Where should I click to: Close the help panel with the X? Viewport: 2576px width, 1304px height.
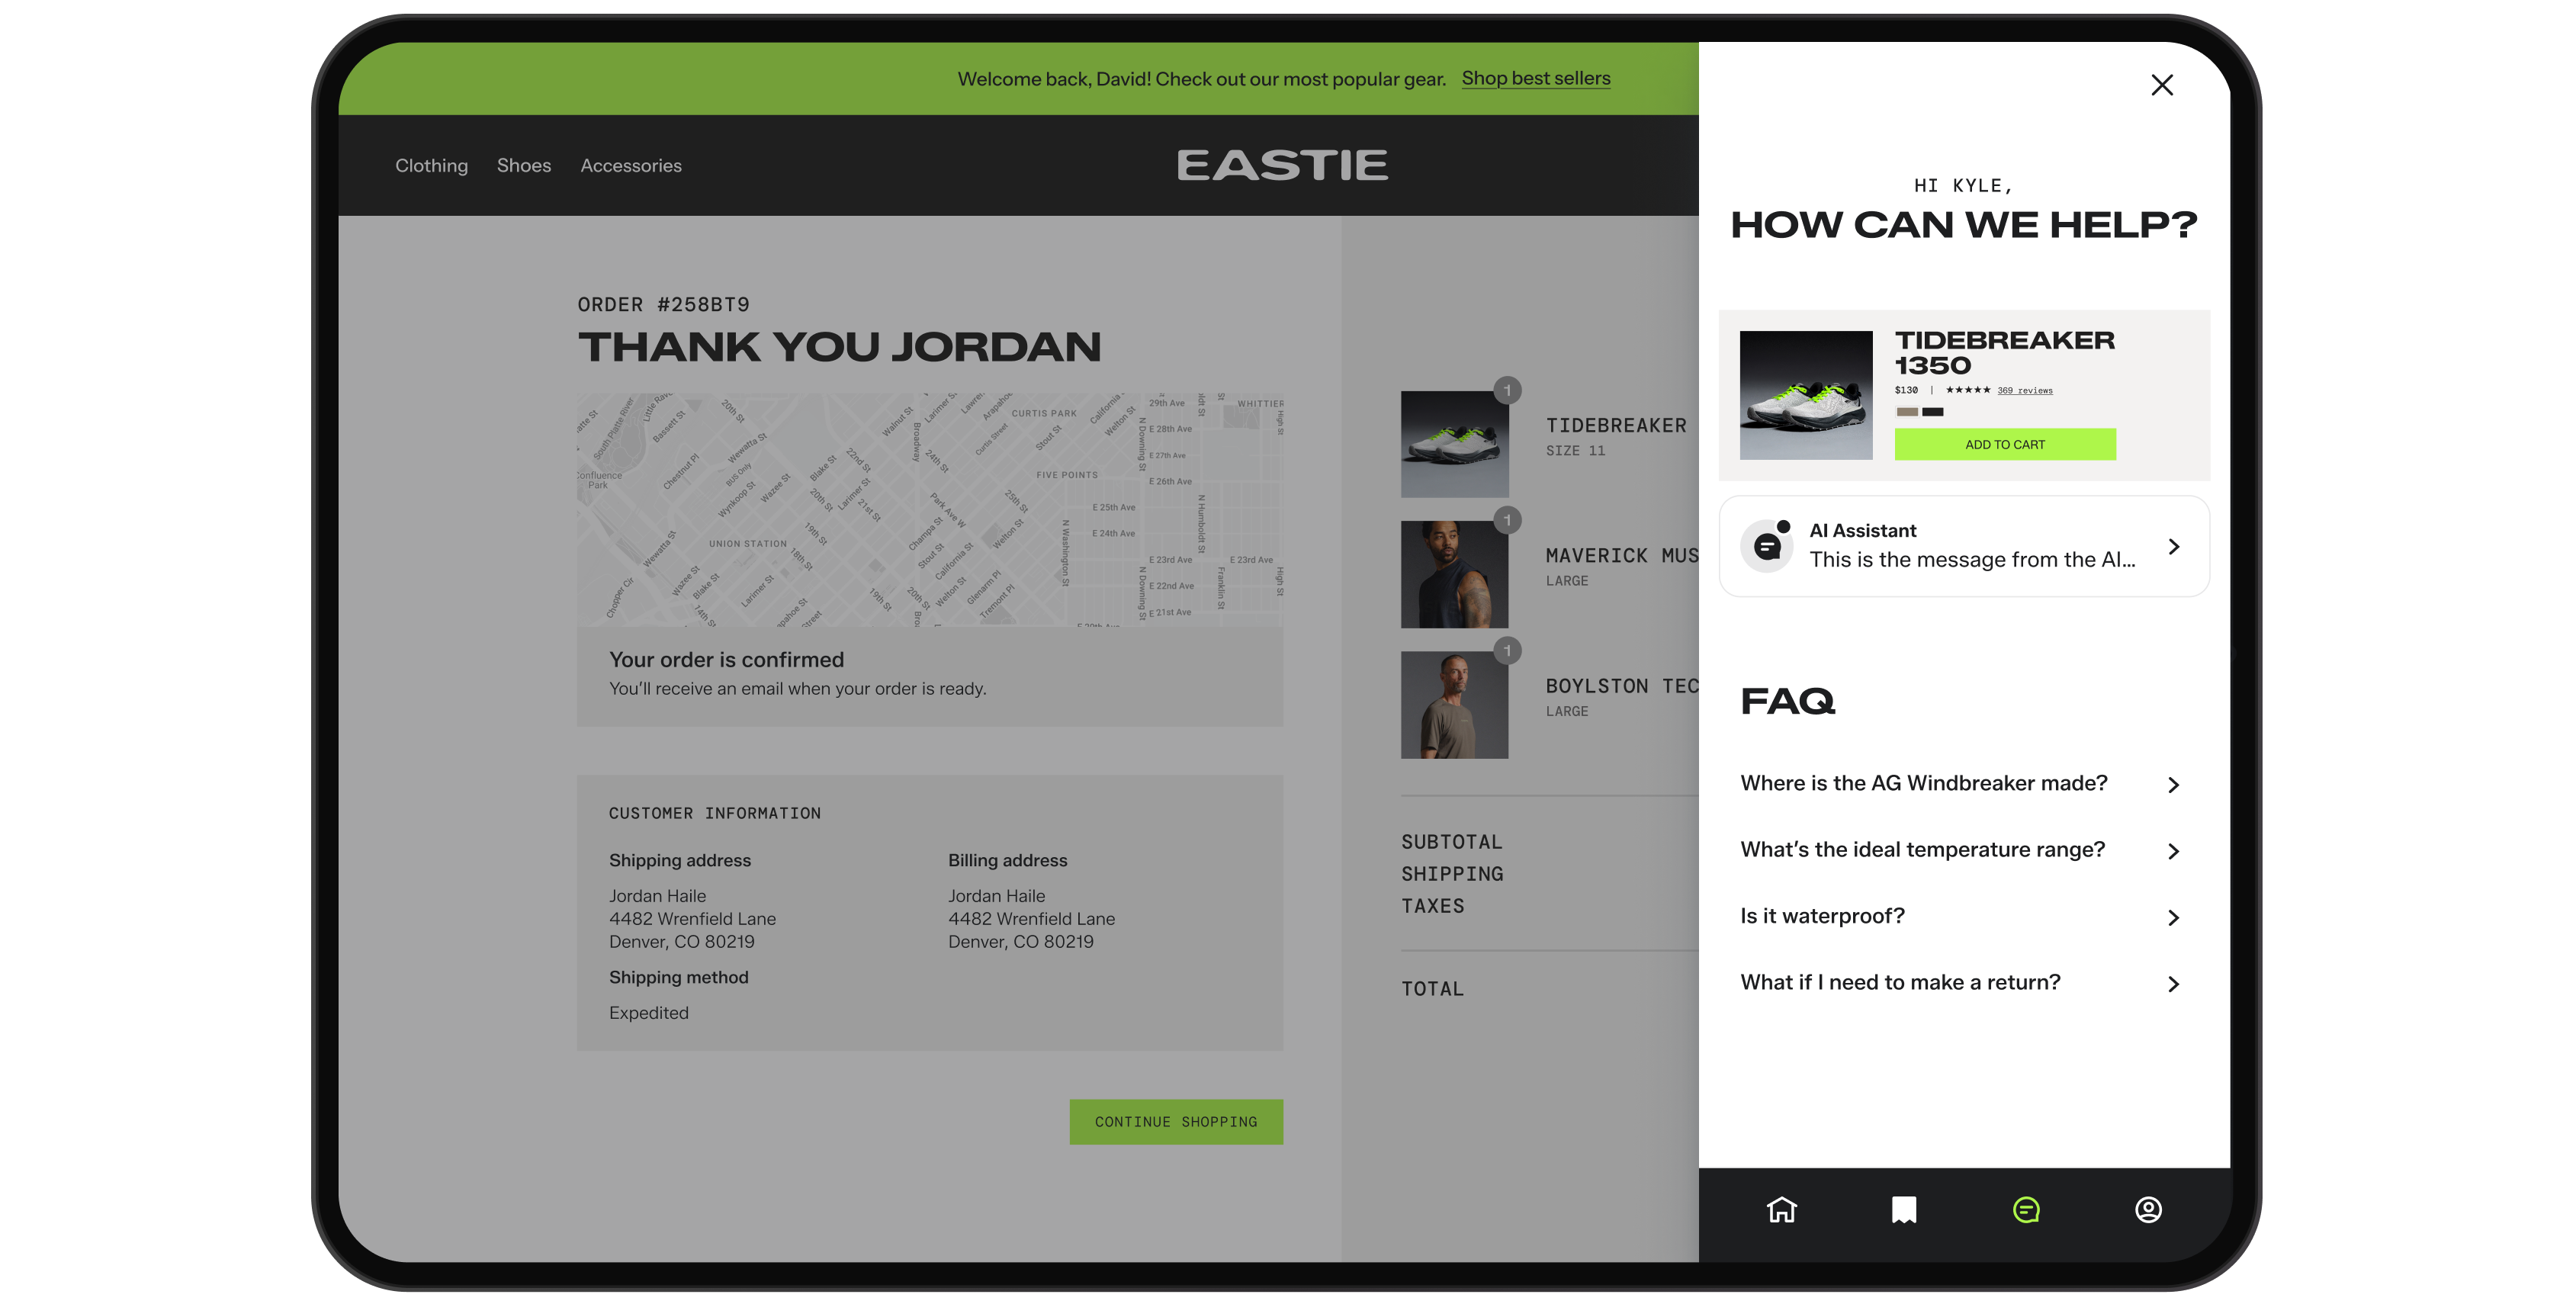(2162, 85)
